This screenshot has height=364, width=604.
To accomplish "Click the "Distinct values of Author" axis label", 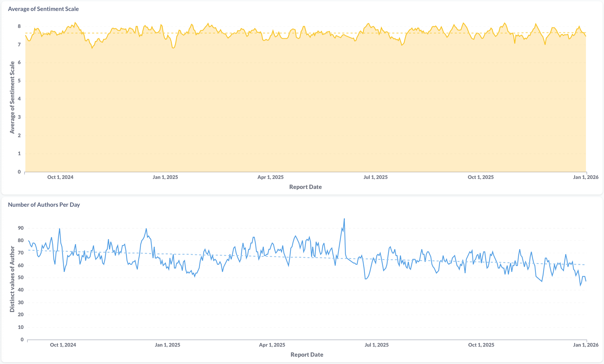I will 12,279.
